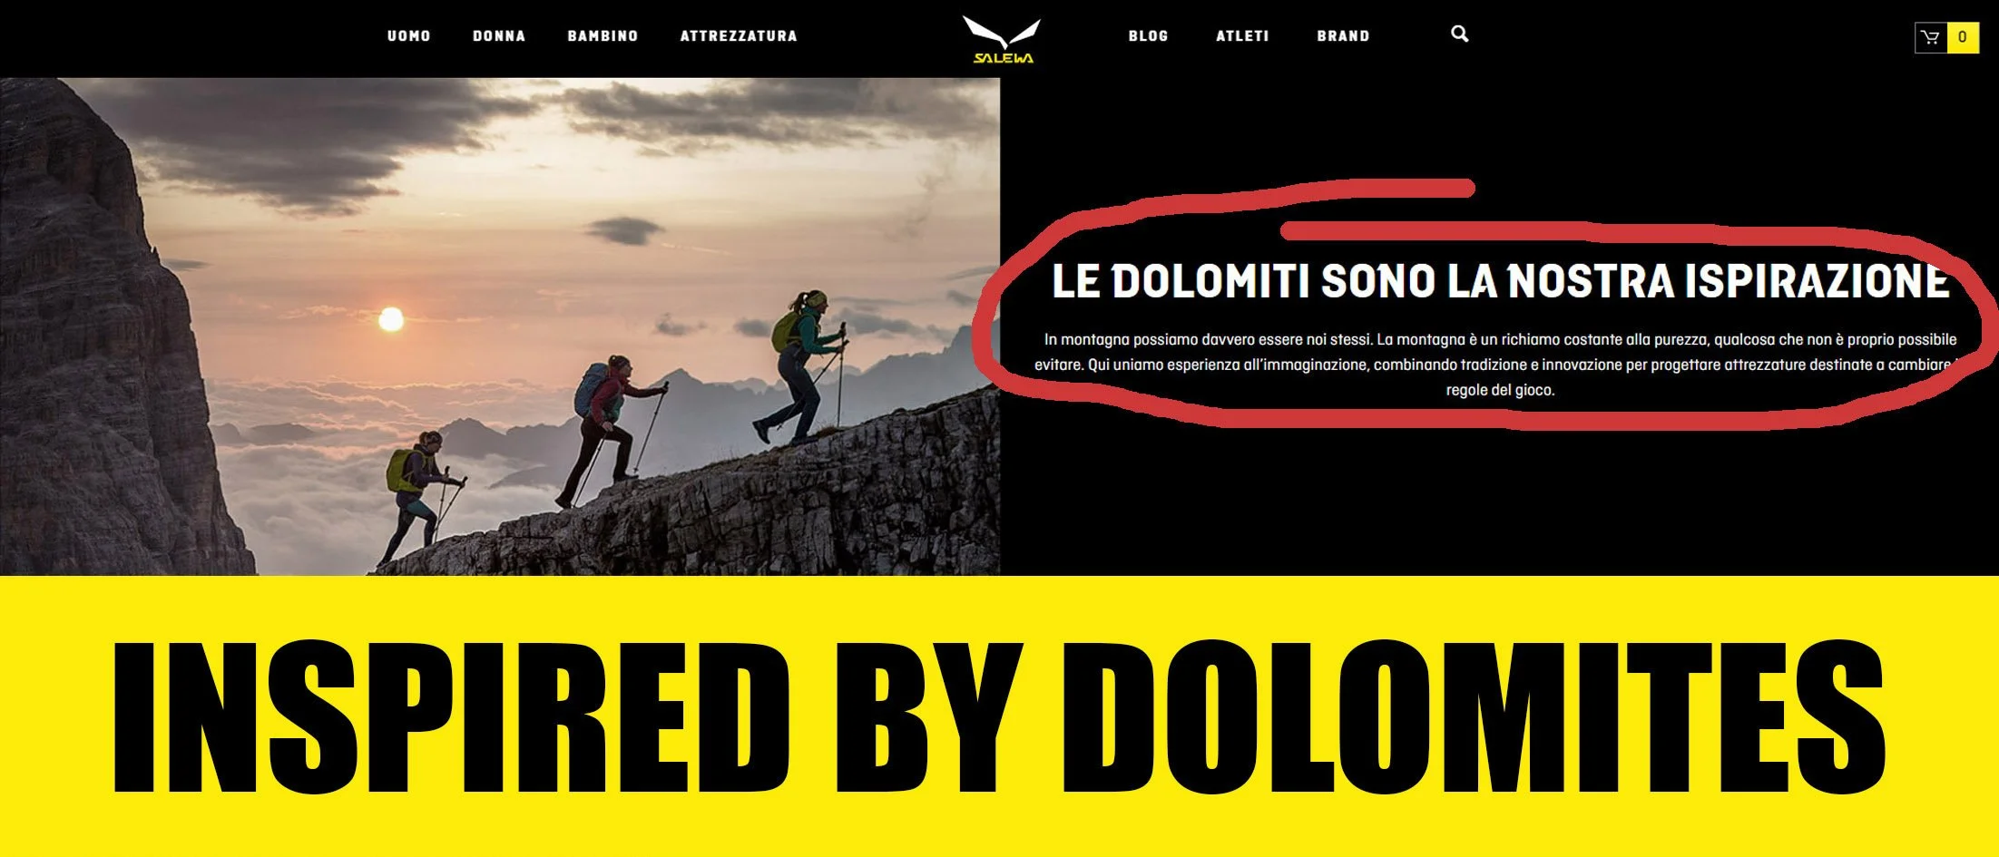Click the lead hiker with green backpack
This screenshot has height=857, width=1999.
click(x=802, y=367)
